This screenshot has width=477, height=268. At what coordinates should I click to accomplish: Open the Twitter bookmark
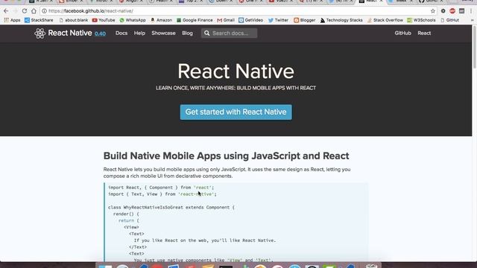(278, 20)
